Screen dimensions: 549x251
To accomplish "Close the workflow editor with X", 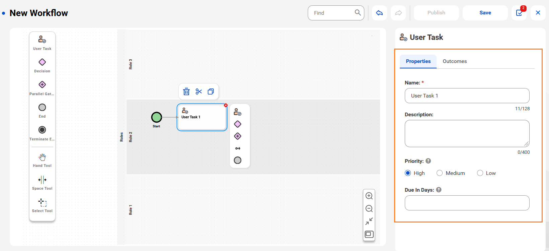I will point(538,13).
